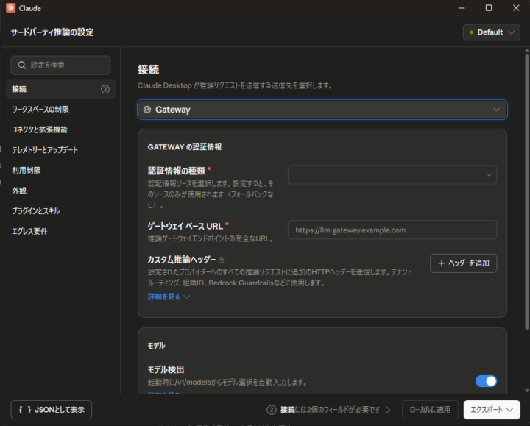Click the ヘッダーを追加 button
530x426 pixels.
pos(464,263)
